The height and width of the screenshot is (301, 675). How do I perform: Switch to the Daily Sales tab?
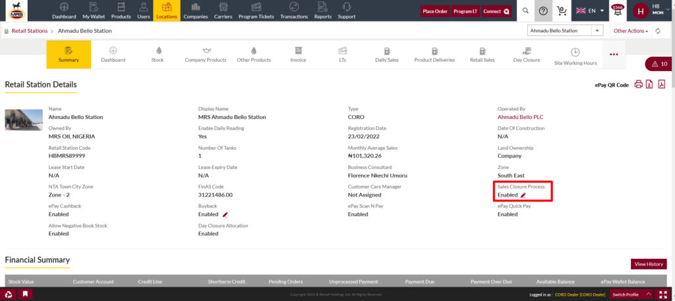(x=386, y=55)
